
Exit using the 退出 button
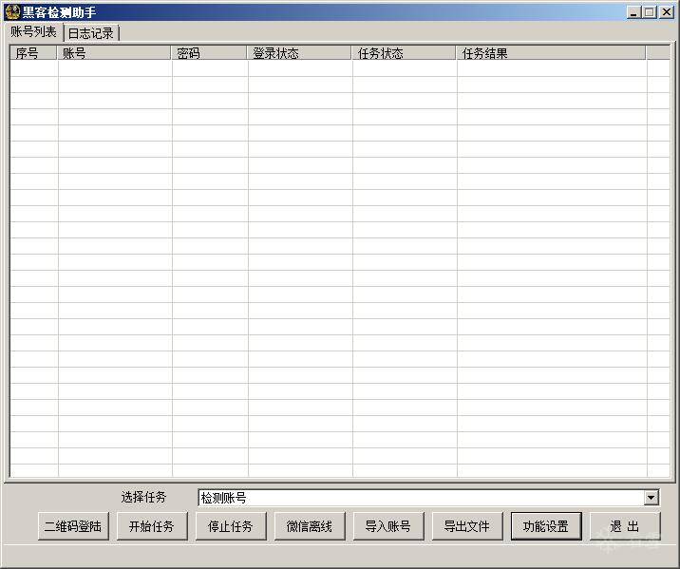pos(625,526)
